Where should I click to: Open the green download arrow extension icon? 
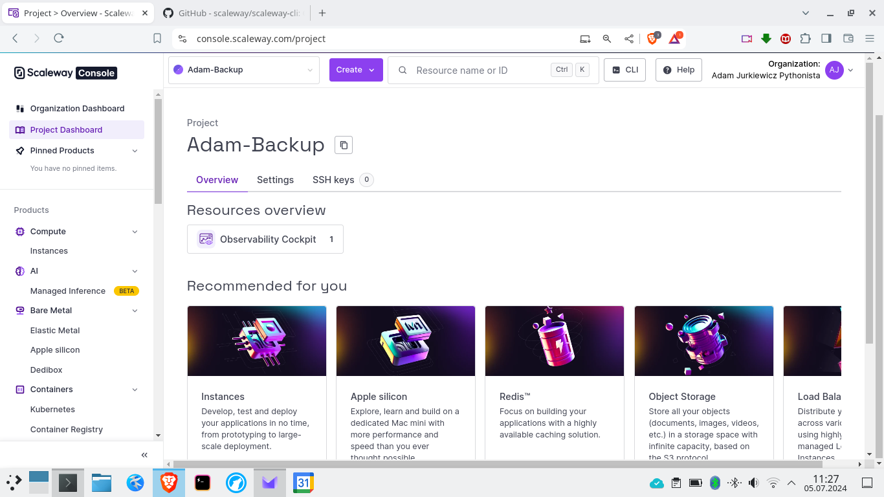766,39
